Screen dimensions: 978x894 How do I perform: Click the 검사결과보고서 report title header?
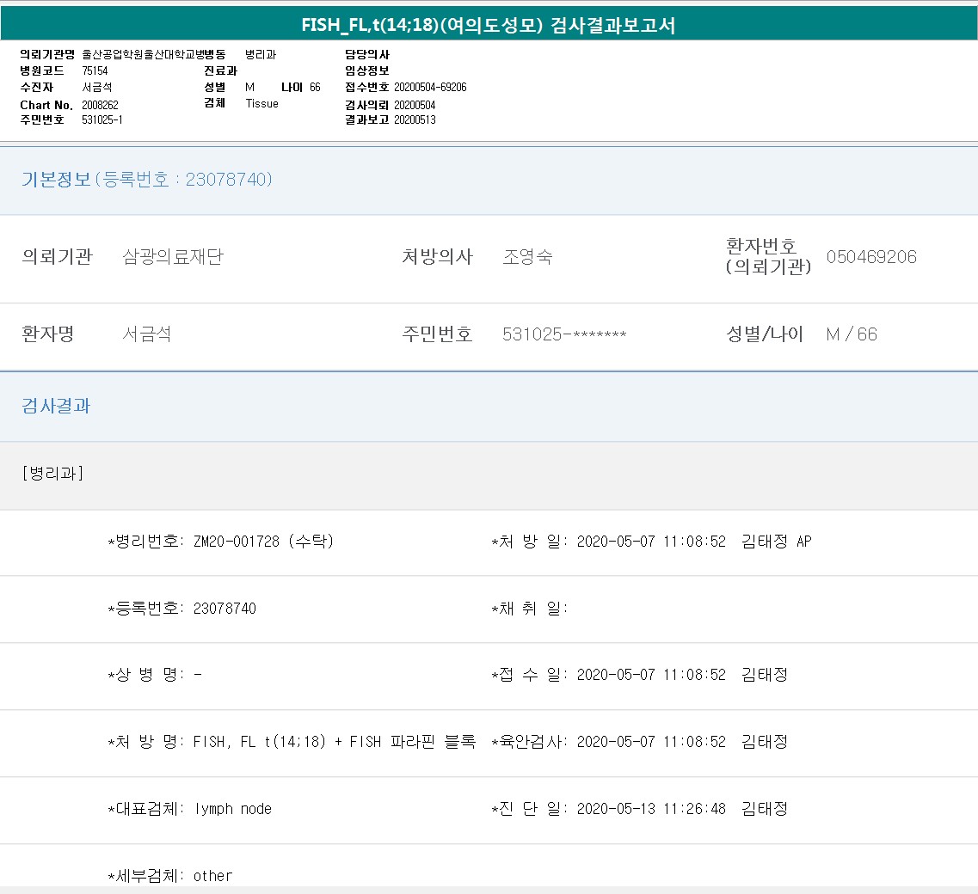click(x=489, y=26)
